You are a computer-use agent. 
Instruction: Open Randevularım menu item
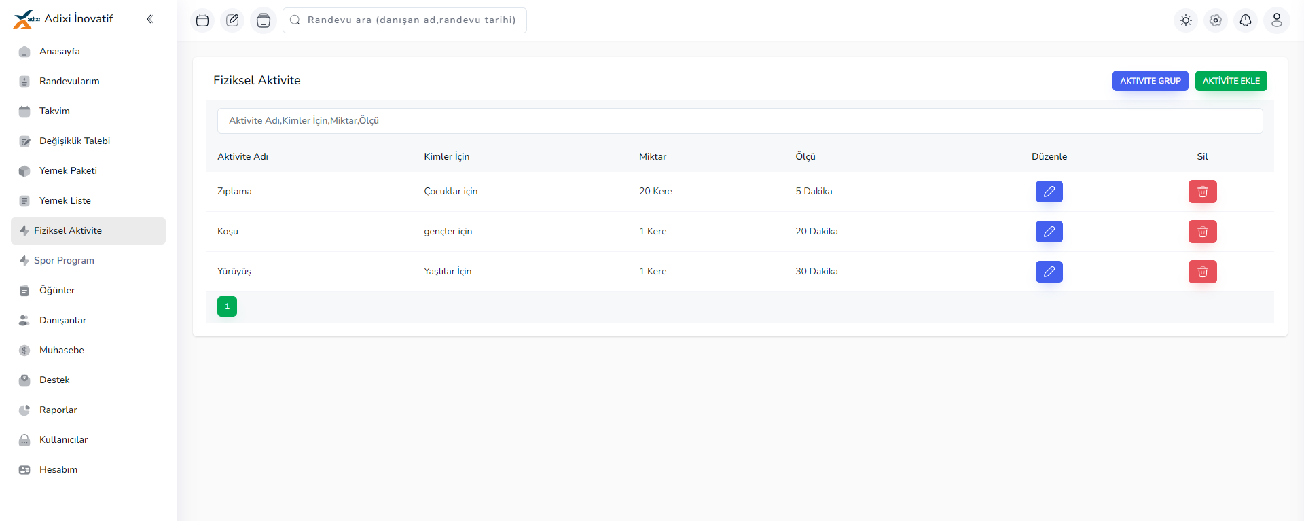pos(88,82)
